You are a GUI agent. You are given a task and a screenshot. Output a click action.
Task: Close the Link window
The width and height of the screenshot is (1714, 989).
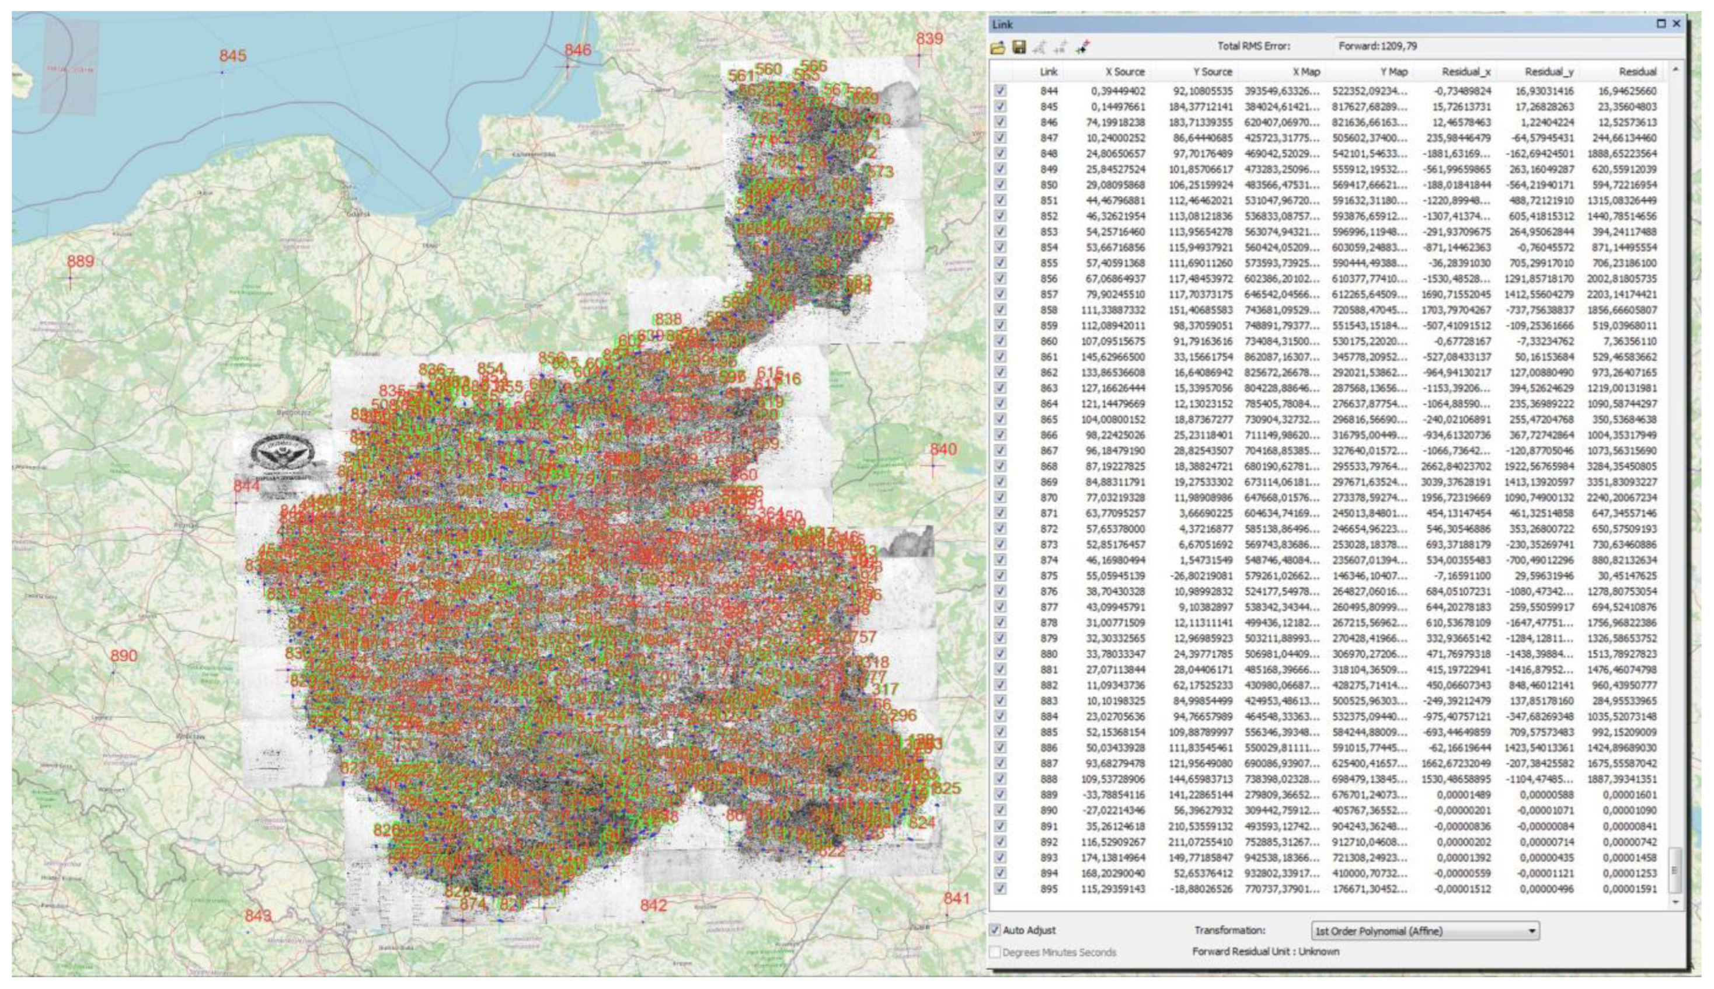[1677, 24]
